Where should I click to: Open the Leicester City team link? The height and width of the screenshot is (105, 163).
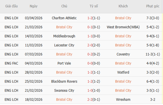(64, 45)
